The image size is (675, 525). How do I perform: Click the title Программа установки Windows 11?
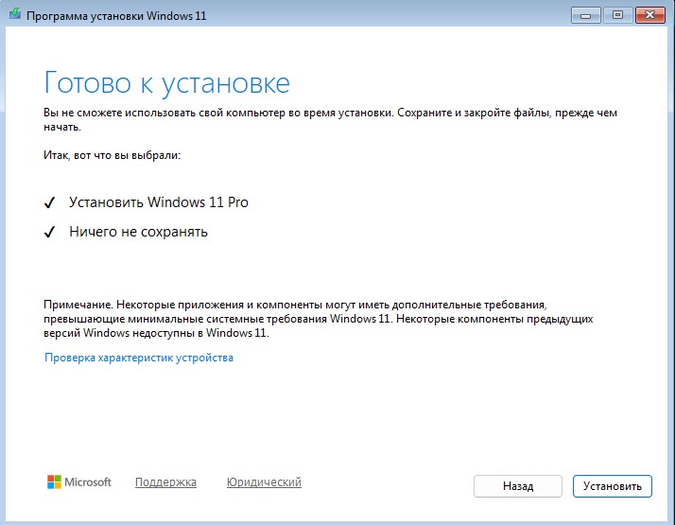point(116,16)
